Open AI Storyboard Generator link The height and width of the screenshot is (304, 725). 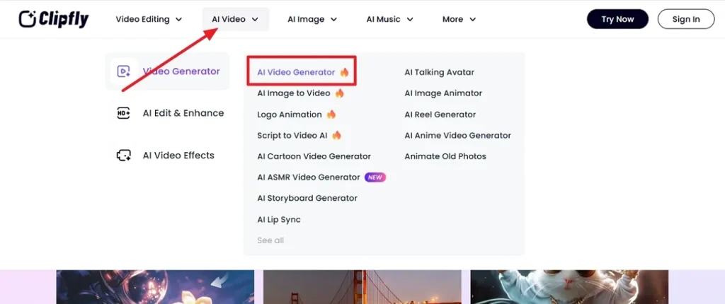[307, 198]
